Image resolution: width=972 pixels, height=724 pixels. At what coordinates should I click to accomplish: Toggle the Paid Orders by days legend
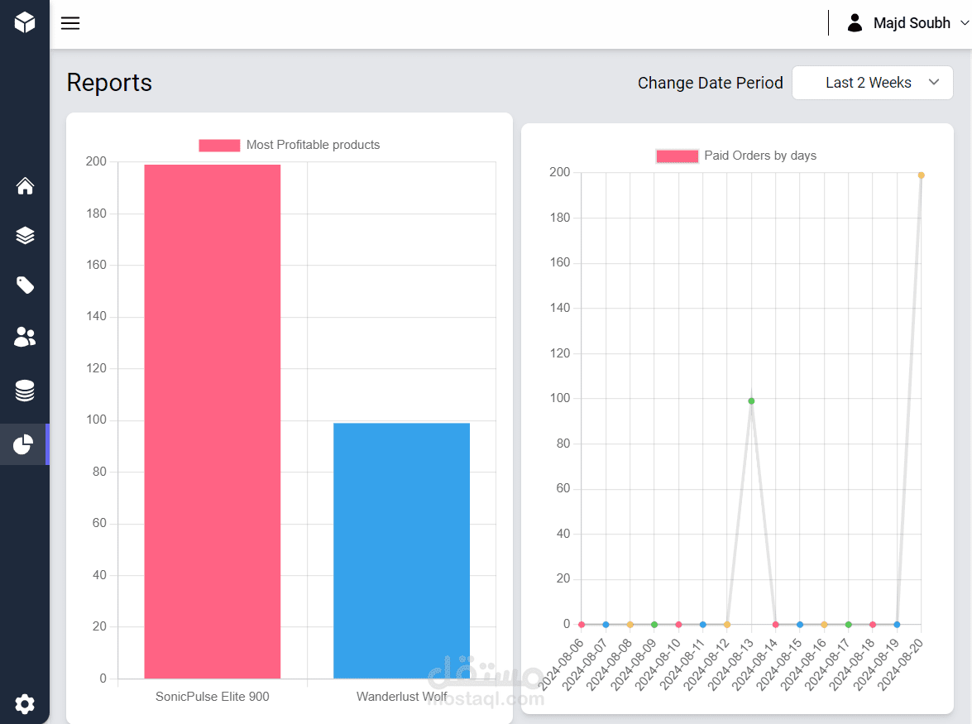pyautogui.click(x=736, y=156)
